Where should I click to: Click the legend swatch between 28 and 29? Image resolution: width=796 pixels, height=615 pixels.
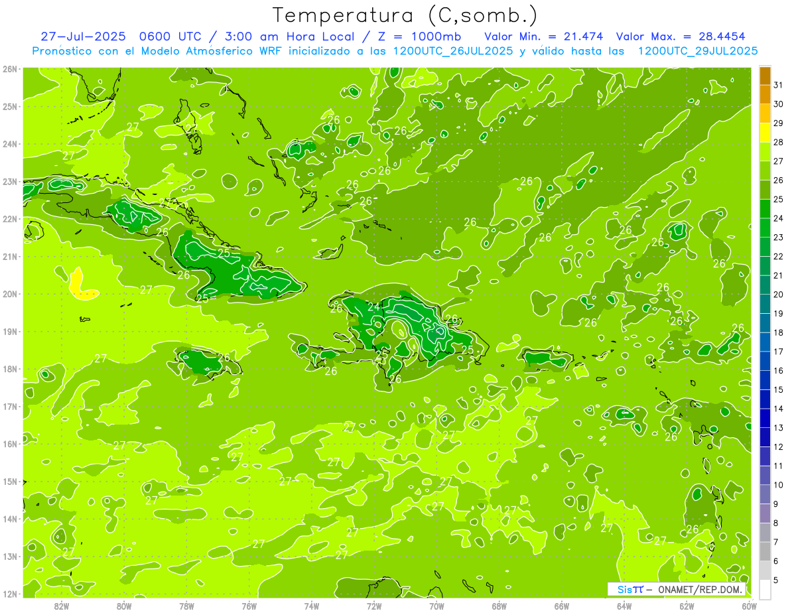[x=765, y=132]
